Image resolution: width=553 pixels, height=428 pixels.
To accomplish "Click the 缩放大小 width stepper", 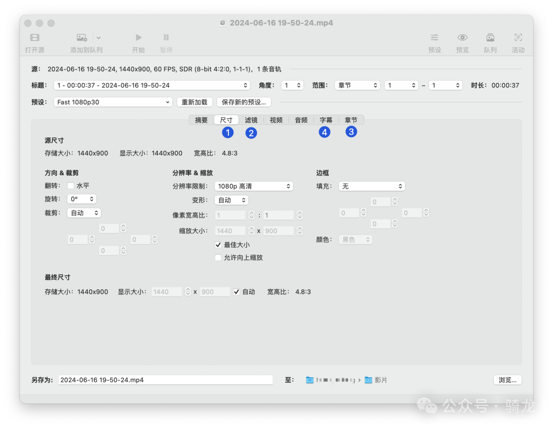I will [251, 231].
